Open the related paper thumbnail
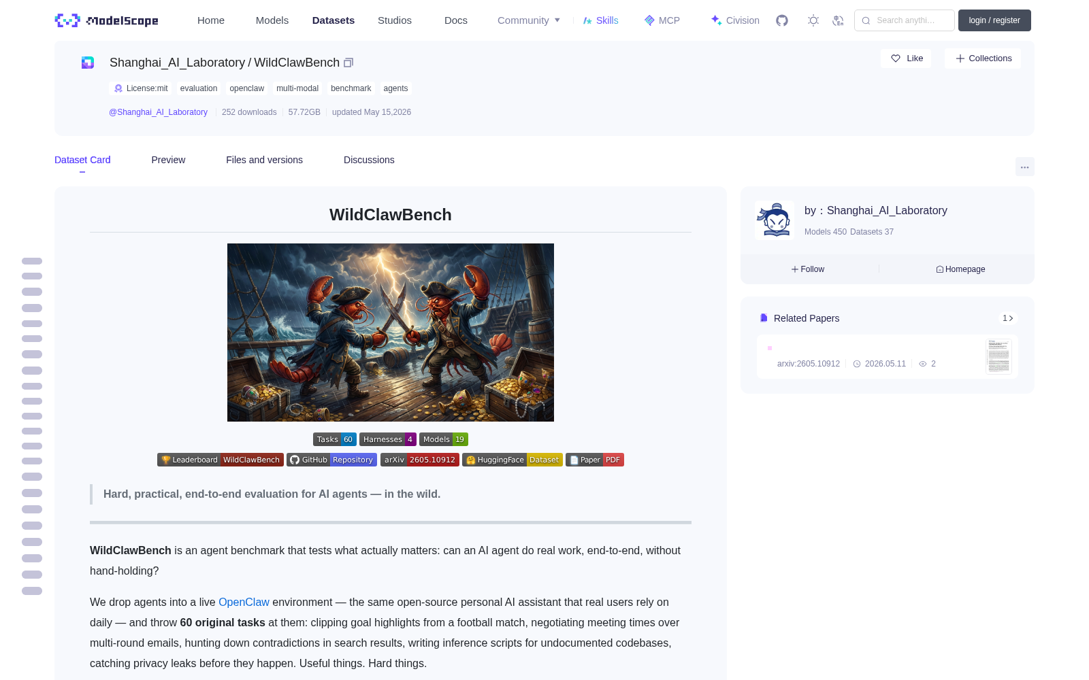This screenshot has width=1089, height=680. (x=998, y=356)
